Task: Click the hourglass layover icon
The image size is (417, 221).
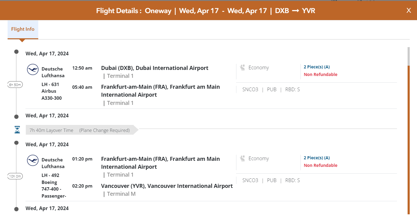Action: (17, 130)
